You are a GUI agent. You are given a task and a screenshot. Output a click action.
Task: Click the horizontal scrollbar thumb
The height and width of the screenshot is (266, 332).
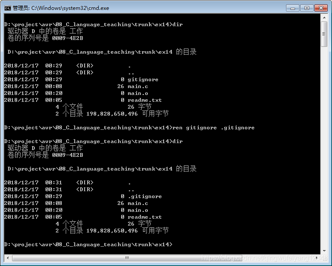(x=127, y=258)
